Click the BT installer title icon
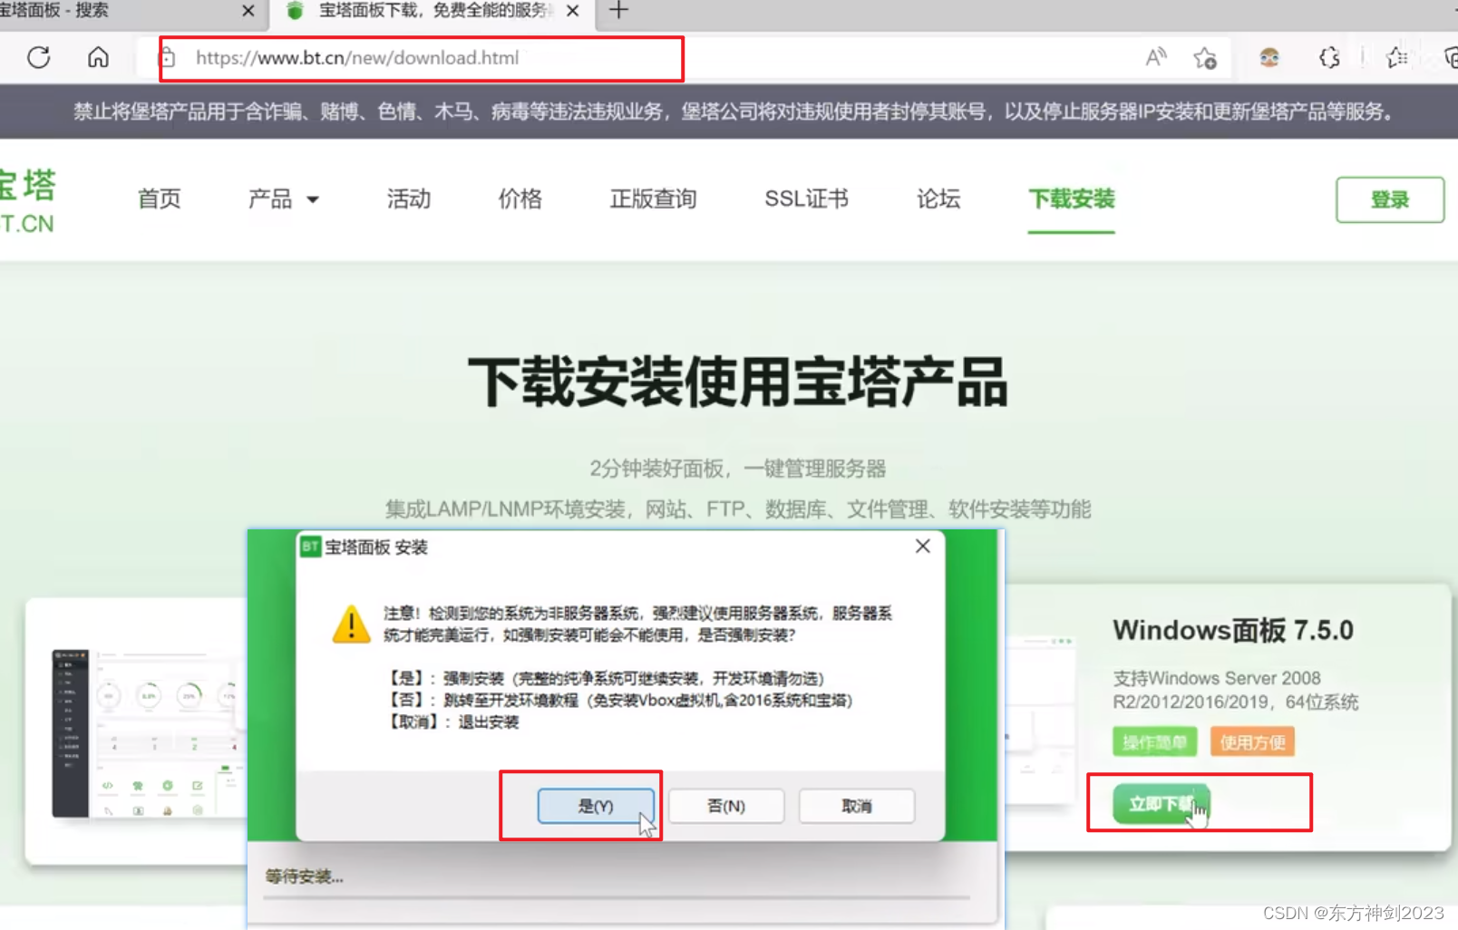 (310, 547)
